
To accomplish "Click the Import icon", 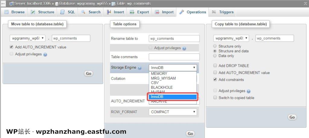I will (157, 12).
